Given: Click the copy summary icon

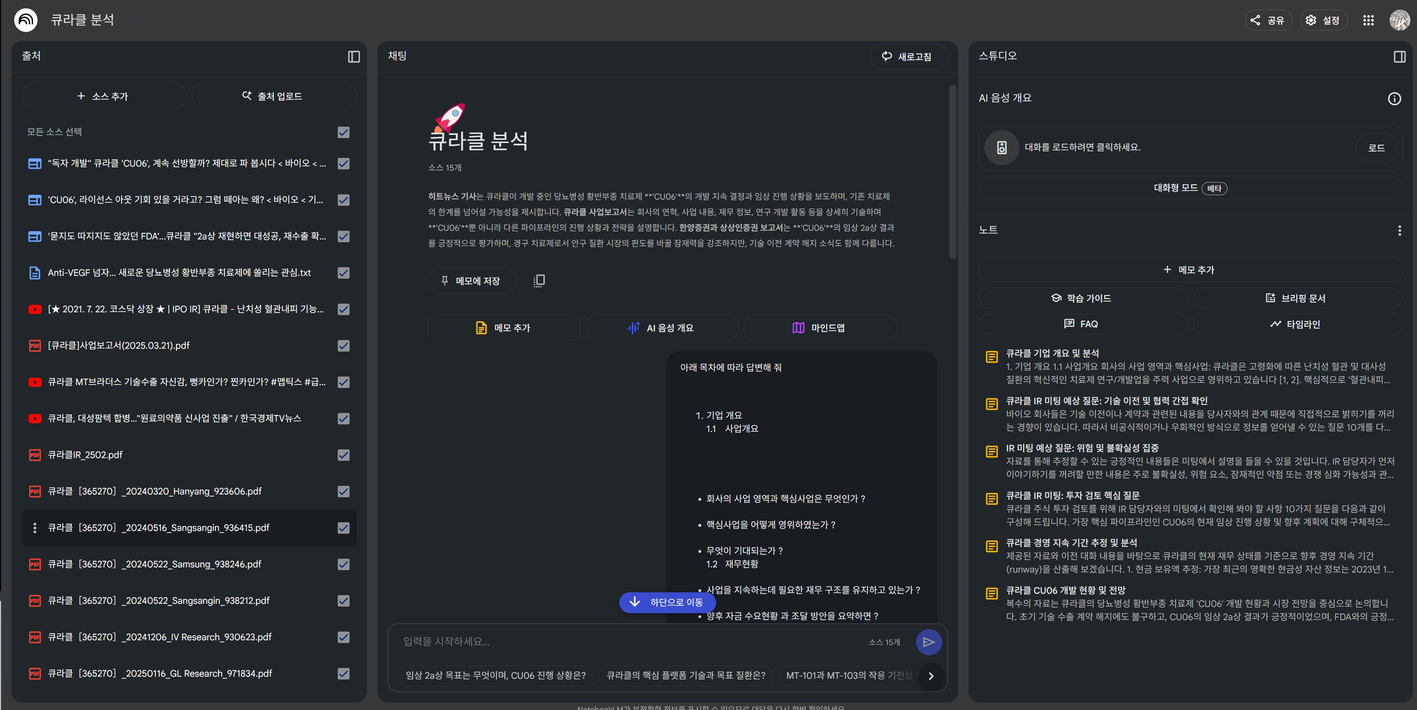Looking at the screenshot, I should [x=538, y=281].
